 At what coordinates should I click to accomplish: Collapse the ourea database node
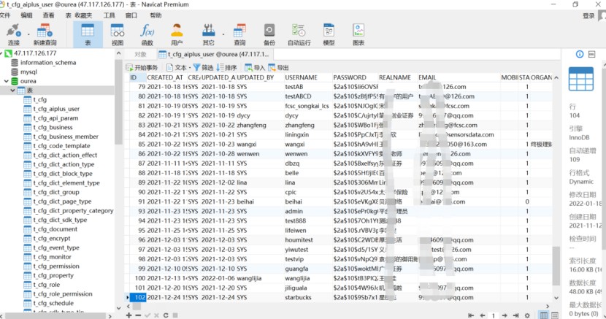[x=6, y=81]
